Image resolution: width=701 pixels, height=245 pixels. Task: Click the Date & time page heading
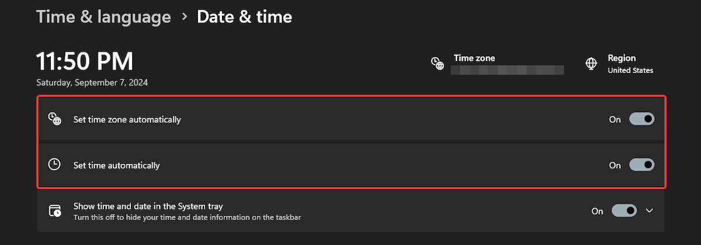tap(244, 17)
